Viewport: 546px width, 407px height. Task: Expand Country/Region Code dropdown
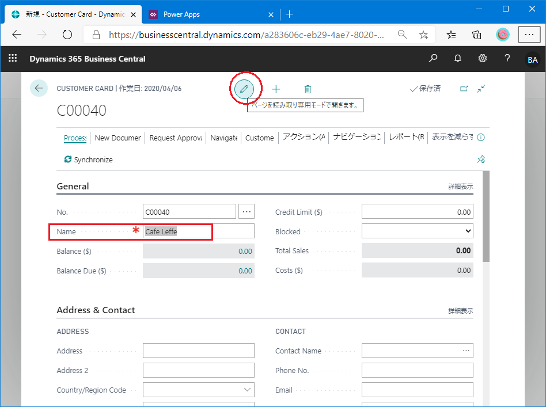pos(247,390)
